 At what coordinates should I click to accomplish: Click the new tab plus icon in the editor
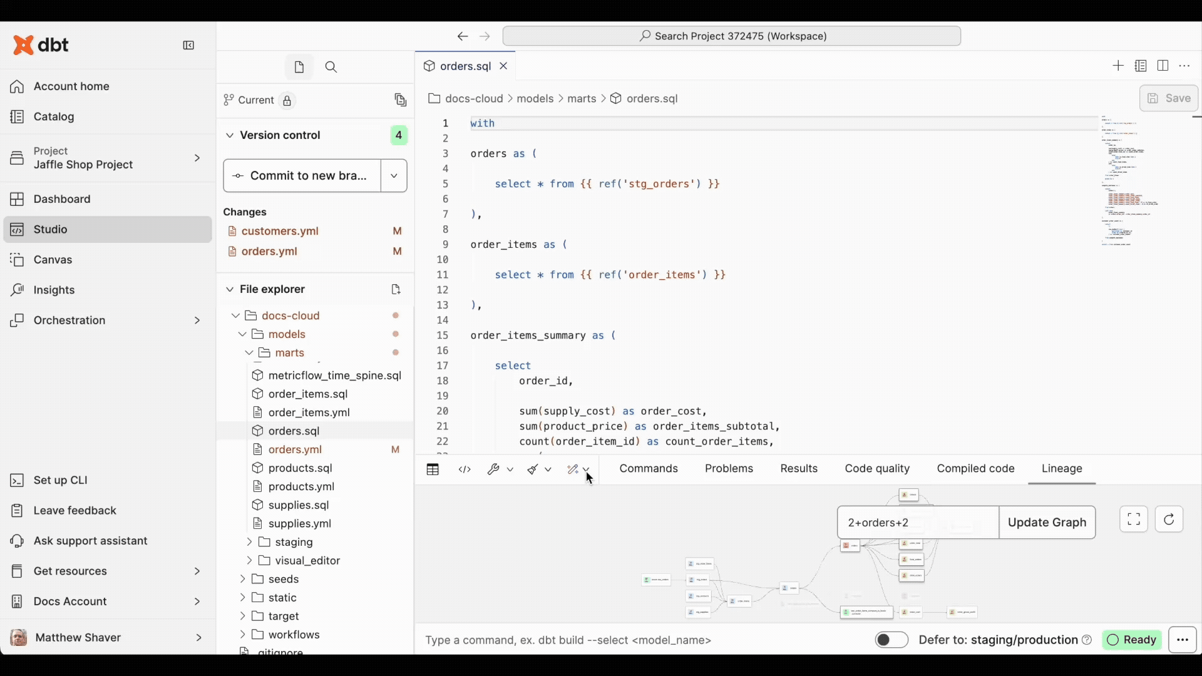click(x=1119, y=66)
